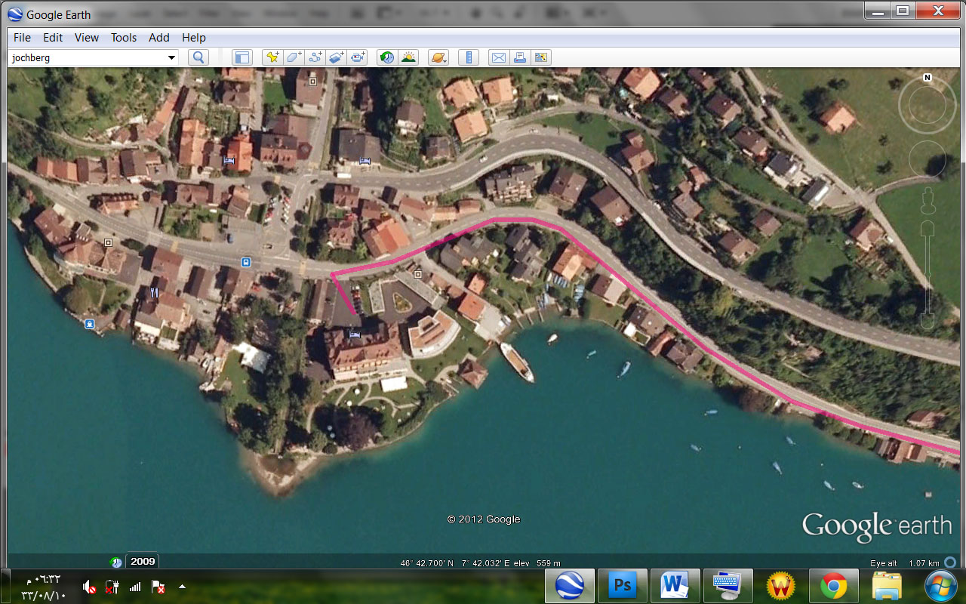Viewport: 966px width, 604px height.
Task: Select the Add Path tool
Action: pos(315,57)
